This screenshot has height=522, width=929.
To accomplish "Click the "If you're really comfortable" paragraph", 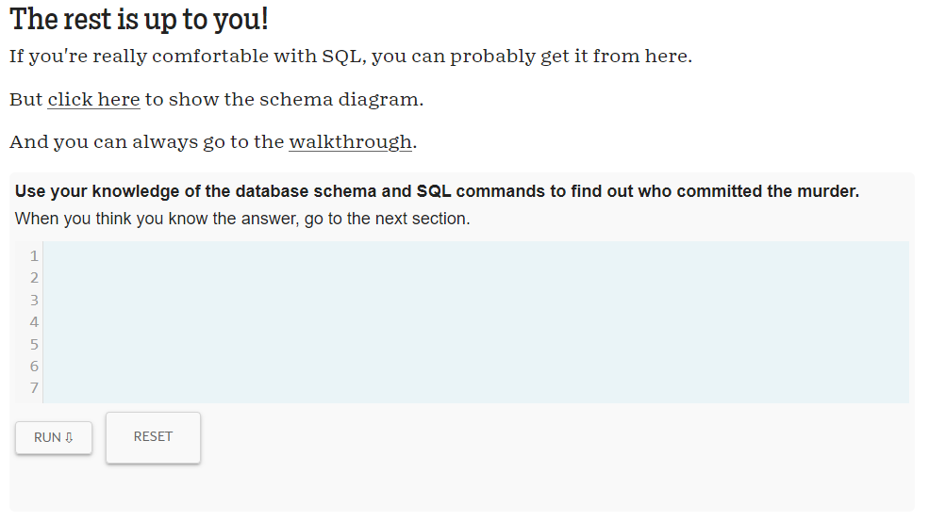I will point(350,56).
